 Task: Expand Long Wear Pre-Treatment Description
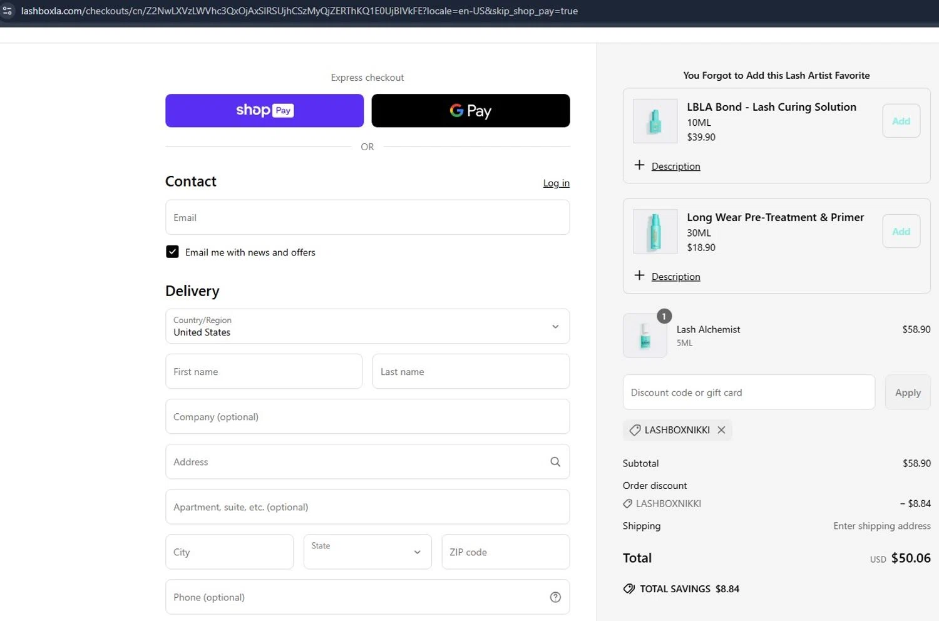click(675, 277)
